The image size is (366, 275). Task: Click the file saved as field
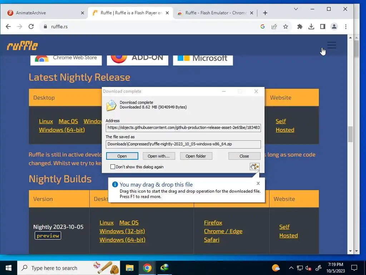(x=183, y=144)
